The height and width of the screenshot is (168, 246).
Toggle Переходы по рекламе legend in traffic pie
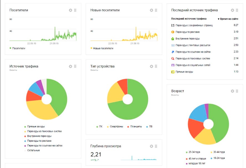pos(38,141)
